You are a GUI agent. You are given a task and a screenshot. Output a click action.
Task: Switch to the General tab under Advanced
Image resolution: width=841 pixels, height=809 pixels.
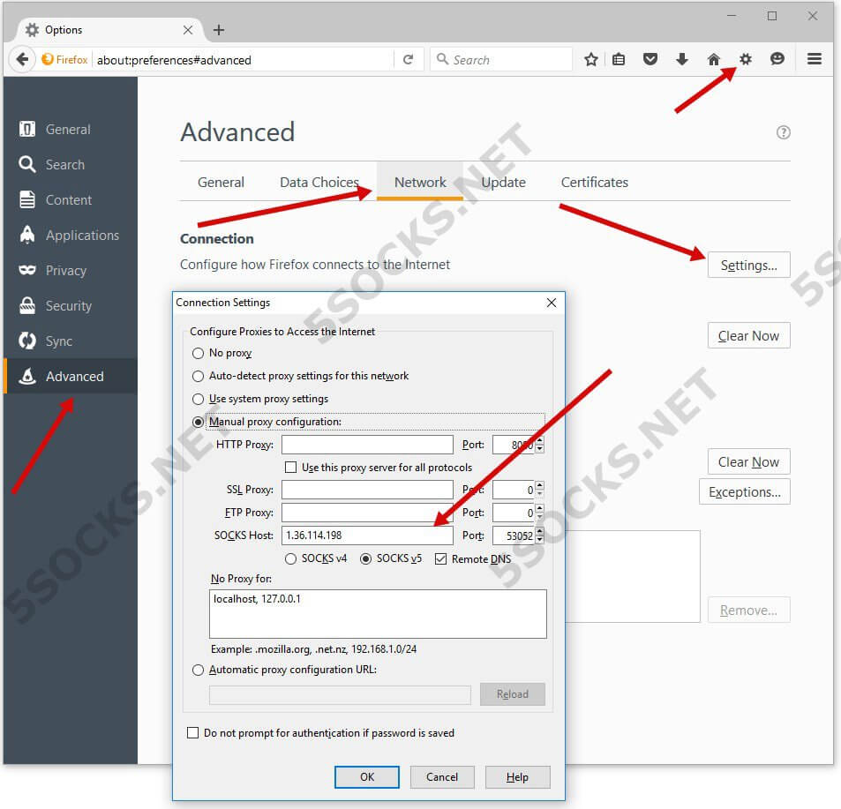221,183
